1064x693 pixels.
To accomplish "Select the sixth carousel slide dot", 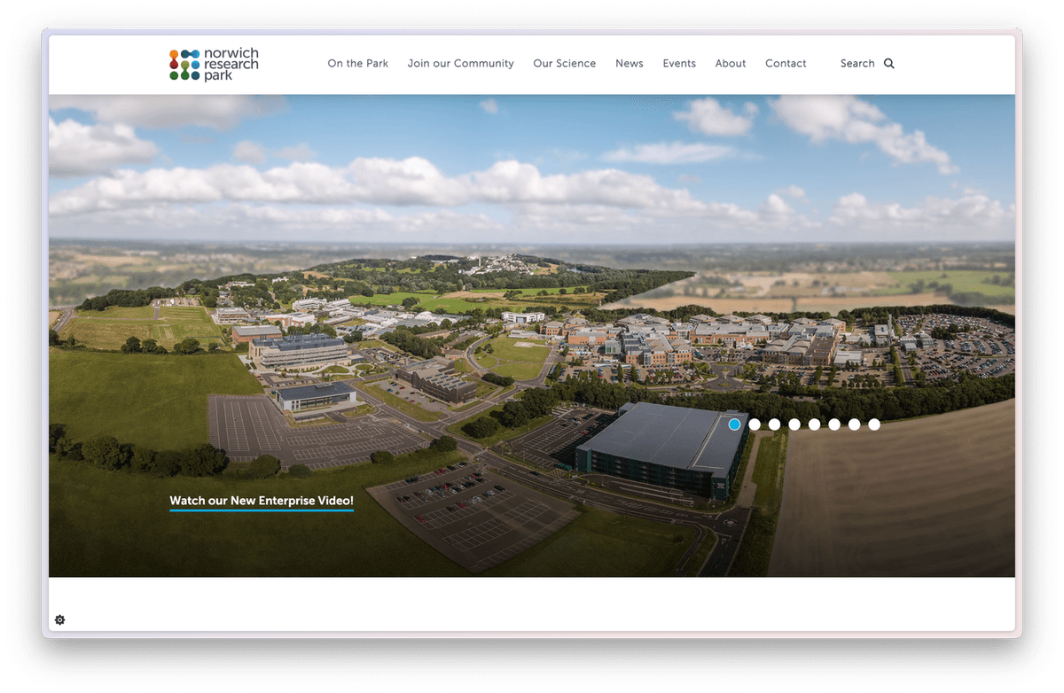I will (x=834, y=424).
